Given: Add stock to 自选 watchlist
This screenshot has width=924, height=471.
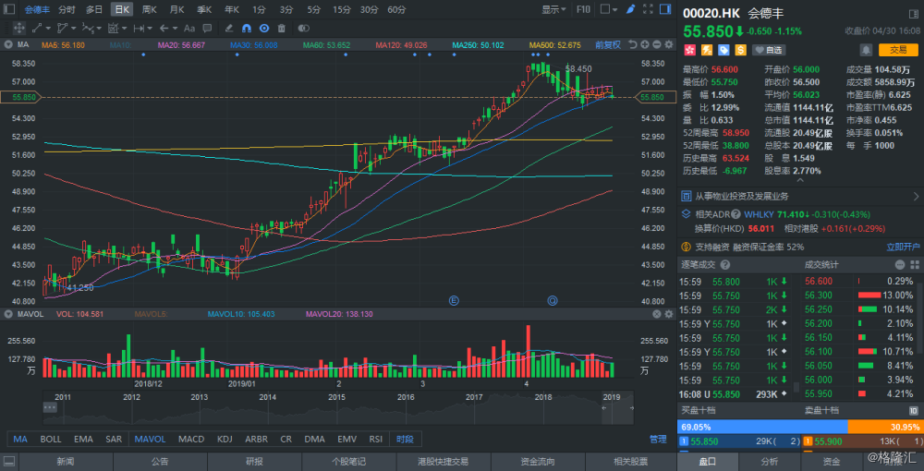Looking at the screenshot, I should click(x=769, y=50).
